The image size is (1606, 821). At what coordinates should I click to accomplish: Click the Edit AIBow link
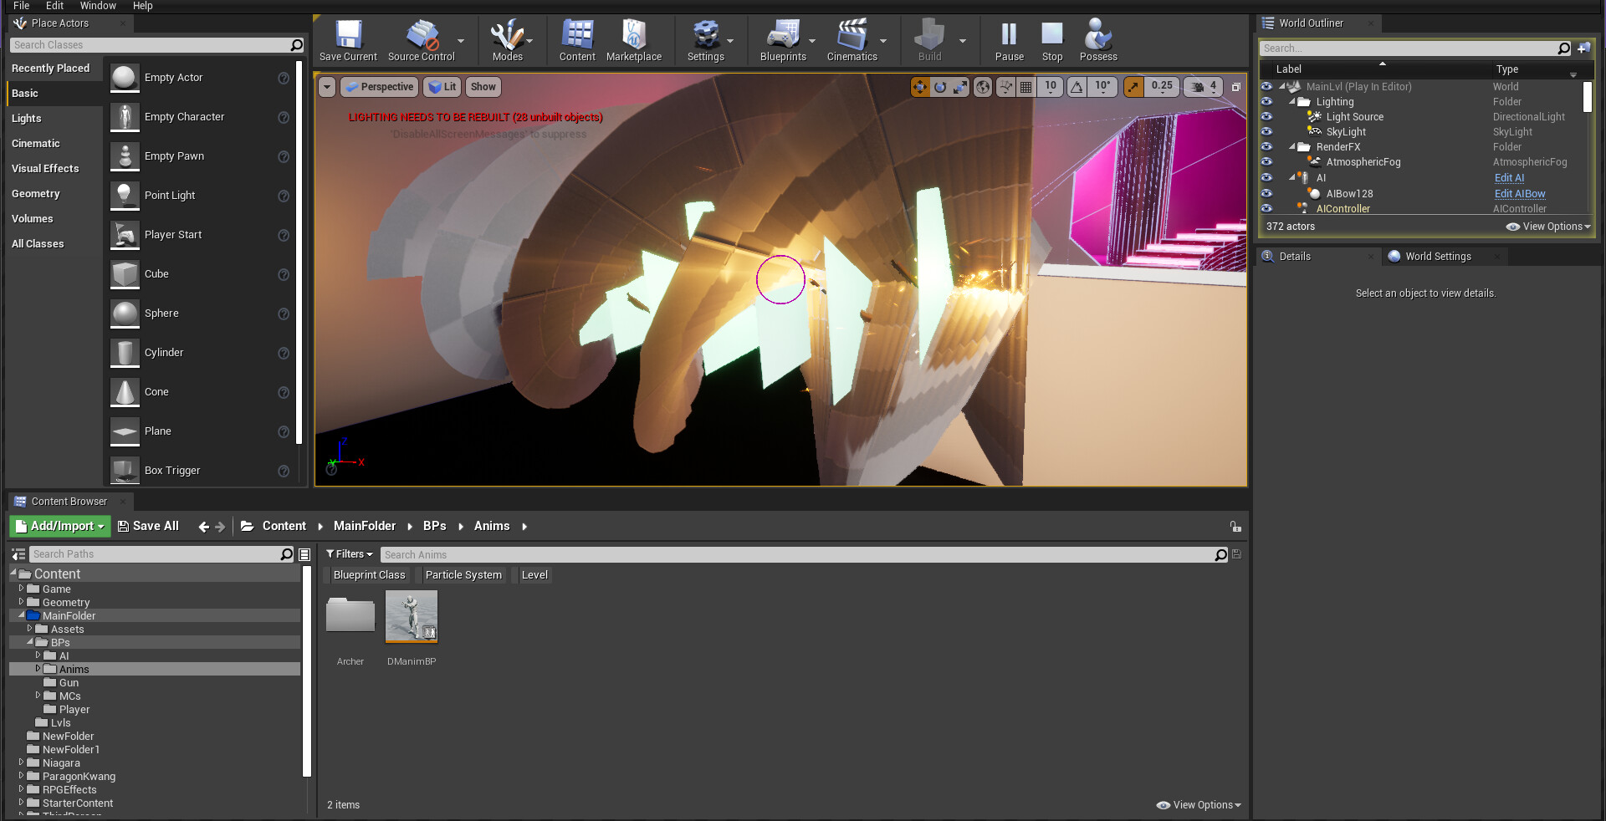coord(1519,194)
